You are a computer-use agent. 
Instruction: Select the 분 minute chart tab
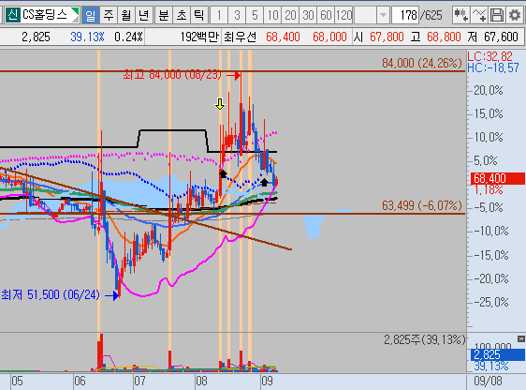click(164, 15)
